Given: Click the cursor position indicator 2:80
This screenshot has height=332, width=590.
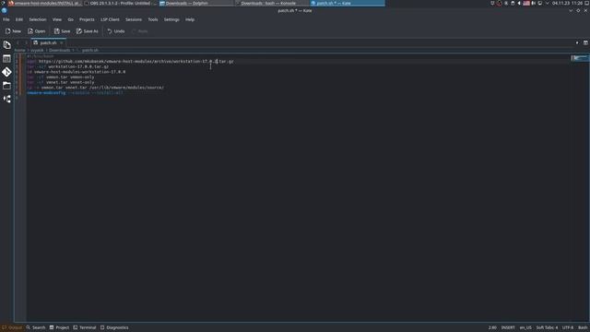Looking at the screenshot, I should (x=492, y=328).
